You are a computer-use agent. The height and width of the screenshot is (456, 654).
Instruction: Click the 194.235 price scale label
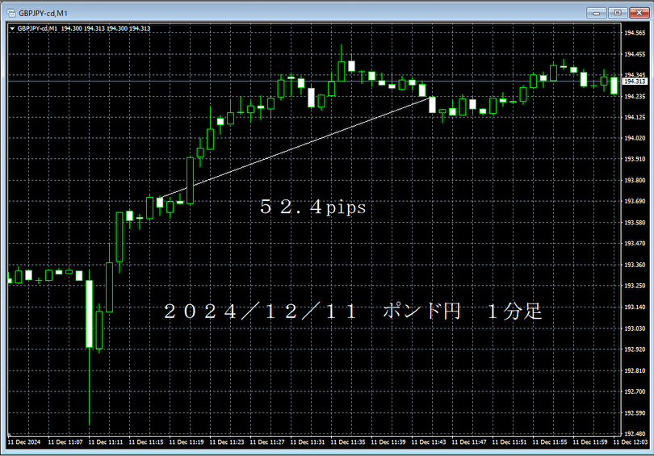(635, 96)
